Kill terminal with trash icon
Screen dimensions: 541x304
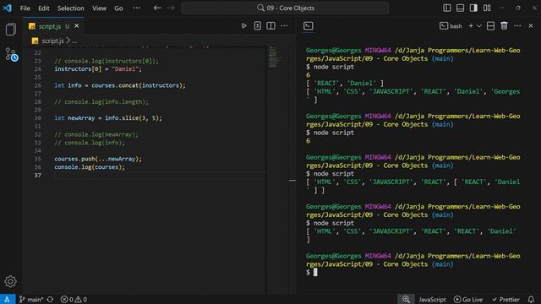pyautogui.click(x=504, y=26)
